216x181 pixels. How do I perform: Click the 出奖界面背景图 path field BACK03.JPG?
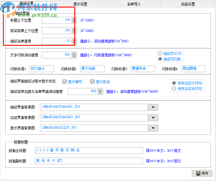94,118
